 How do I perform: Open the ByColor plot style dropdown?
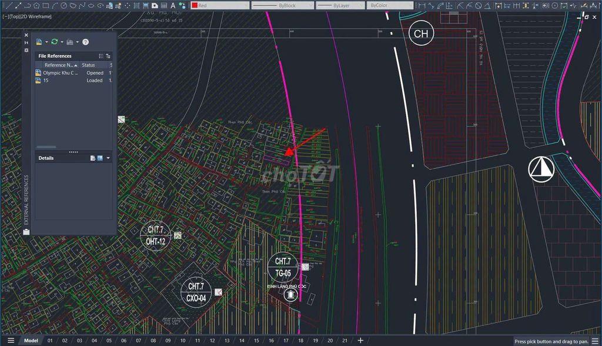390,5
